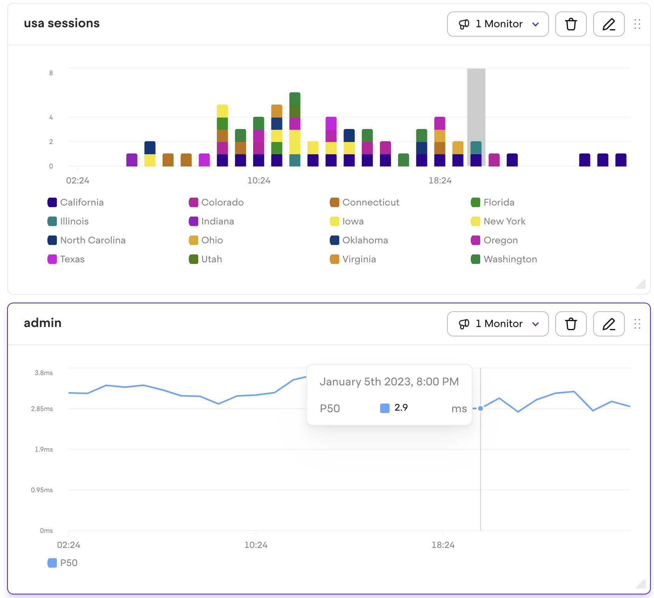Edit the usa sessions chart
This screenshot has height=598, width=654.
click(x=609, y=24)
